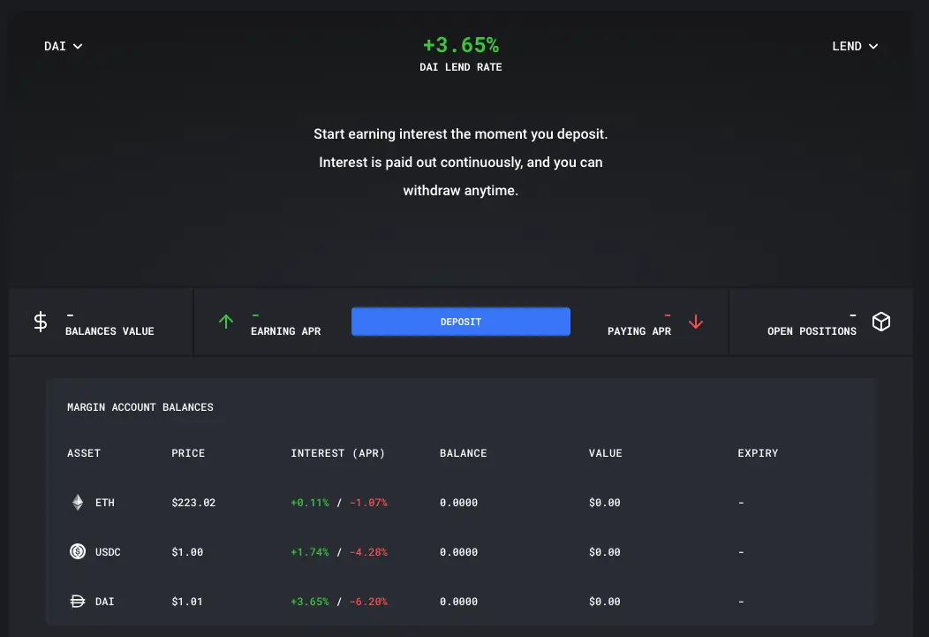Click the EARNING APR label
The height and width of the screenshot is (637, 929).
point(285,331)
